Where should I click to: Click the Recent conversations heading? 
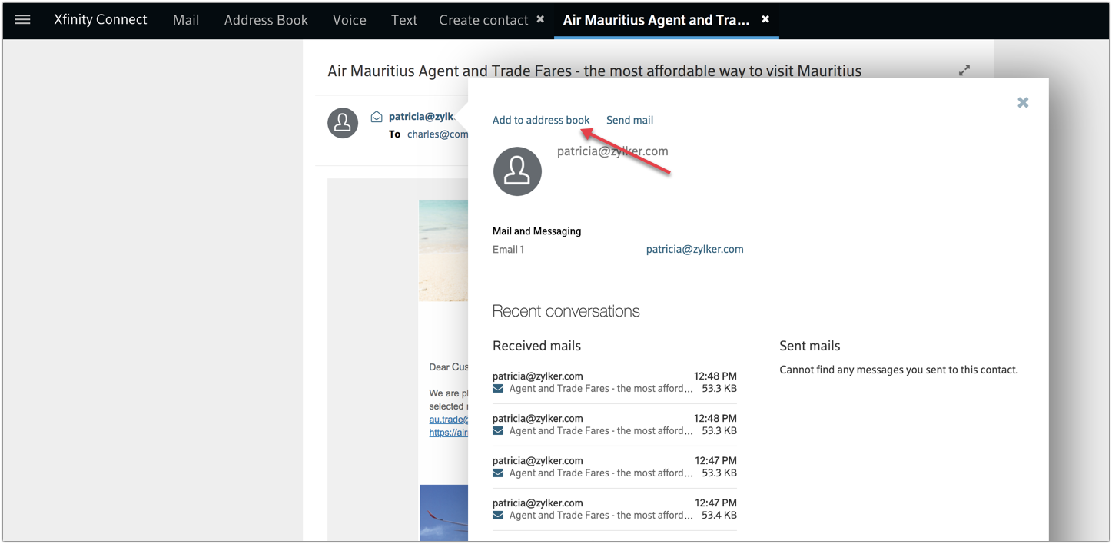pos(566,311)
